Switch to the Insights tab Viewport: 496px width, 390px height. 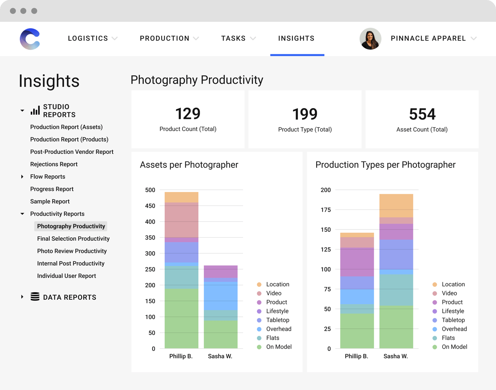[x=296, y=38]
